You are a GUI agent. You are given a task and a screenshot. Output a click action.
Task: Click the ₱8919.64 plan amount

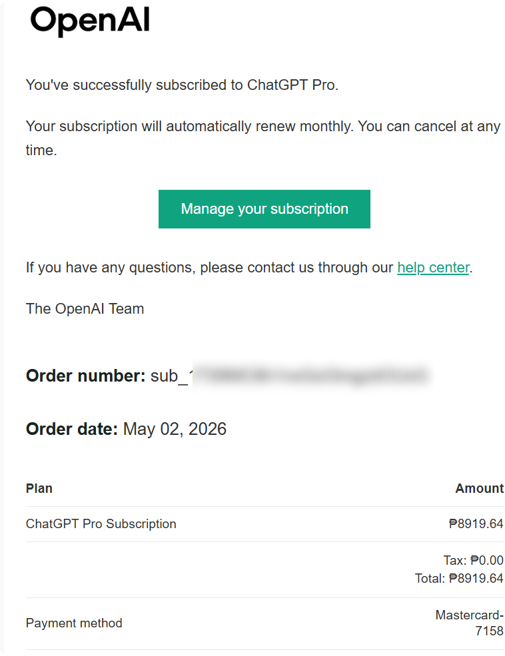[x=476, y=523]
